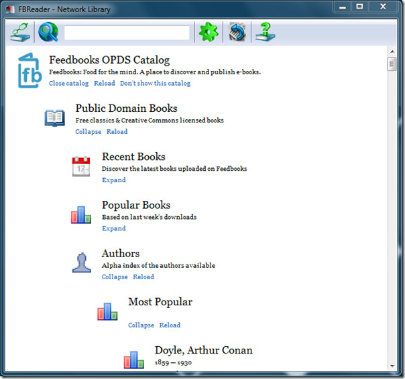Screen dimensions: 405x379
Task: Click the person silhouette icon beside Authors
Action: (x=82, y=262)
